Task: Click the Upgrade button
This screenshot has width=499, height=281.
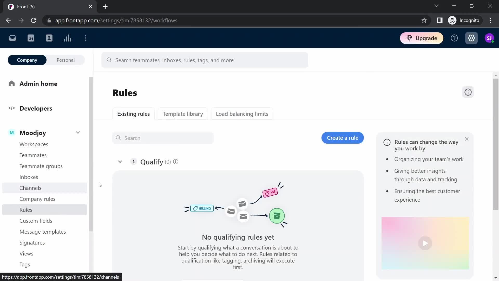Action: coord(422,38)
